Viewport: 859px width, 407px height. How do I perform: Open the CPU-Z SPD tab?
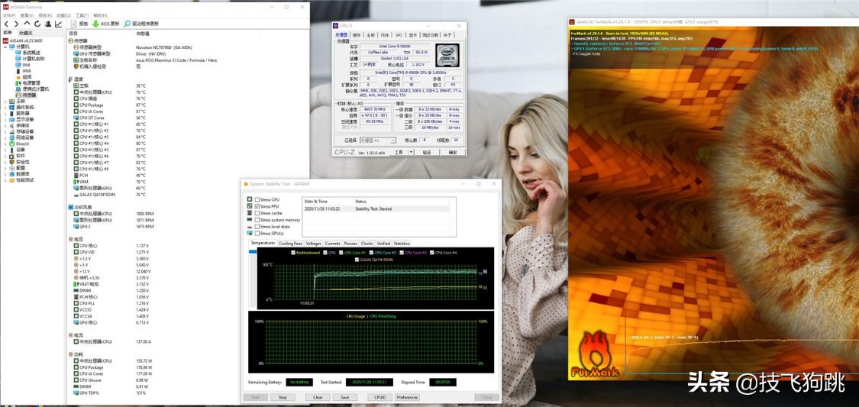point(399,35)
